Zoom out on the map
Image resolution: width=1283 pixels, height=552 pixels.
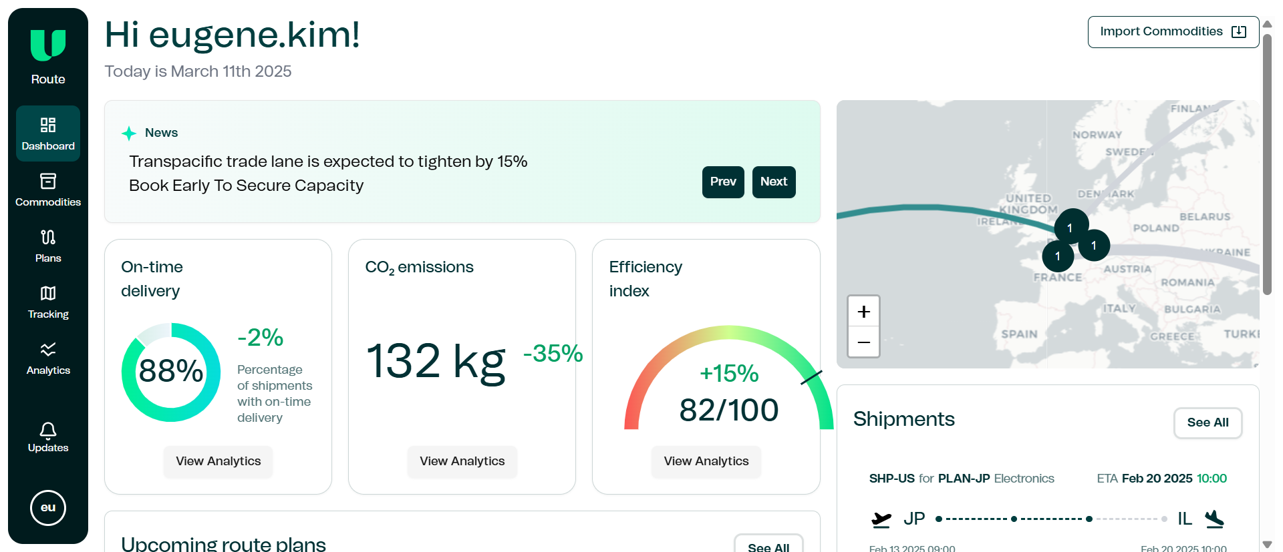click(863, 342)
